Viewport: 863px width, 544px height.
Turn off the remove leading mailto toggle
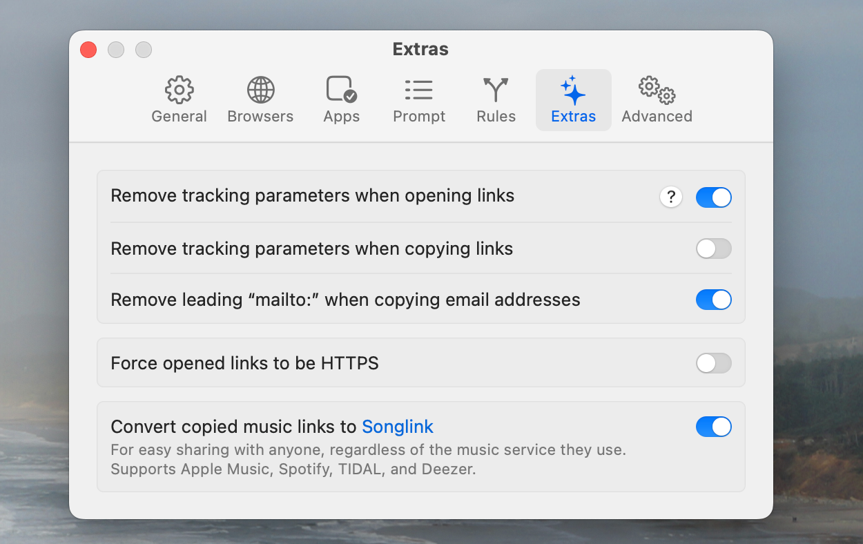tap(713, 300)
